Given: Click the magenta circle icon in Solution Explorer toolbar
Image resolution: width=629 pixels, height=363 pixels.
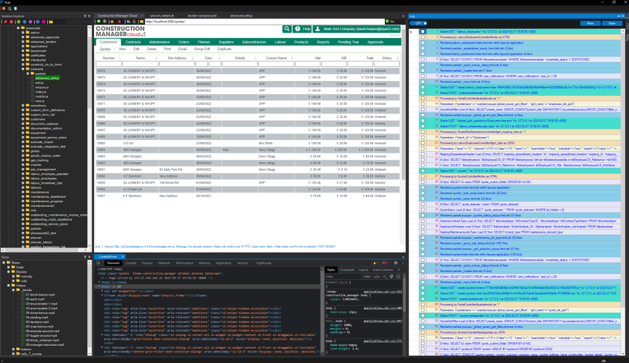Looking at the screenshot, I should pos(43,21).
